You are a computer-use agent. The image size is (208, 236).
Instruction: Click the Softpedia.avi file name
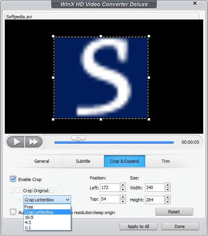[x=19, y=17]
